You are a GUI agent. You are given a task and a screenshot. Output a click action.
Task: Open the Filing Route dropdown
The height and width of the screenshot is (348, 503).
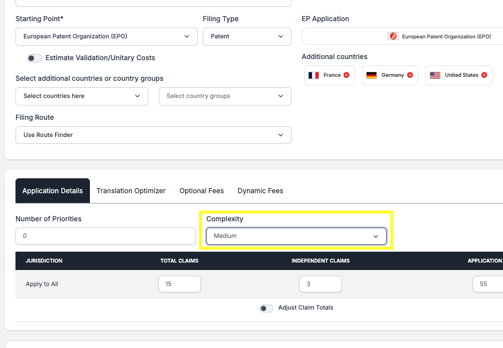coord(153,135)
